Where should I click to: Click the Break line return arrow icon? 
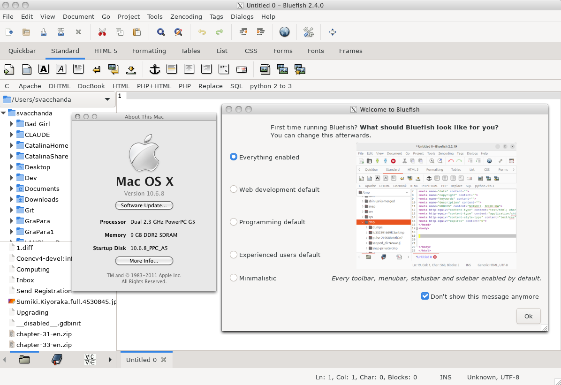click(x=96, y=70)
